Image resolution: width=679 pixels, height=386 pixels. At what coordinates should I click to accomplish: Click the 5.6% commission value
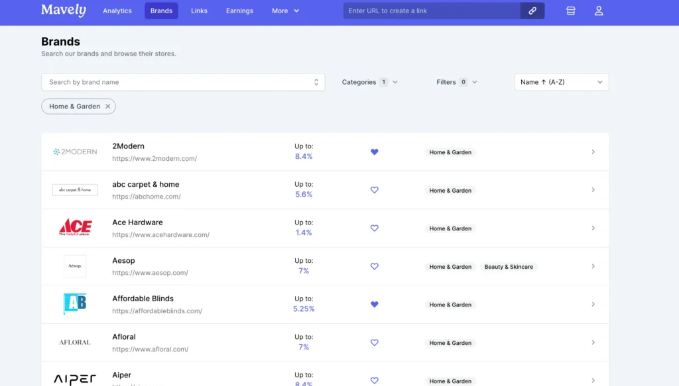click(x=304, y=195)
